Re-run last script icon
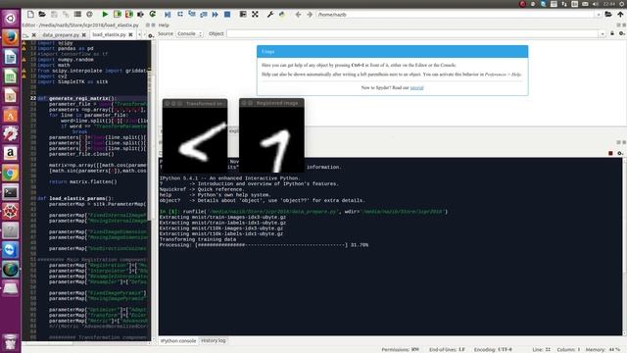This screenshot has width=627, height=353. tap(153, 15)
